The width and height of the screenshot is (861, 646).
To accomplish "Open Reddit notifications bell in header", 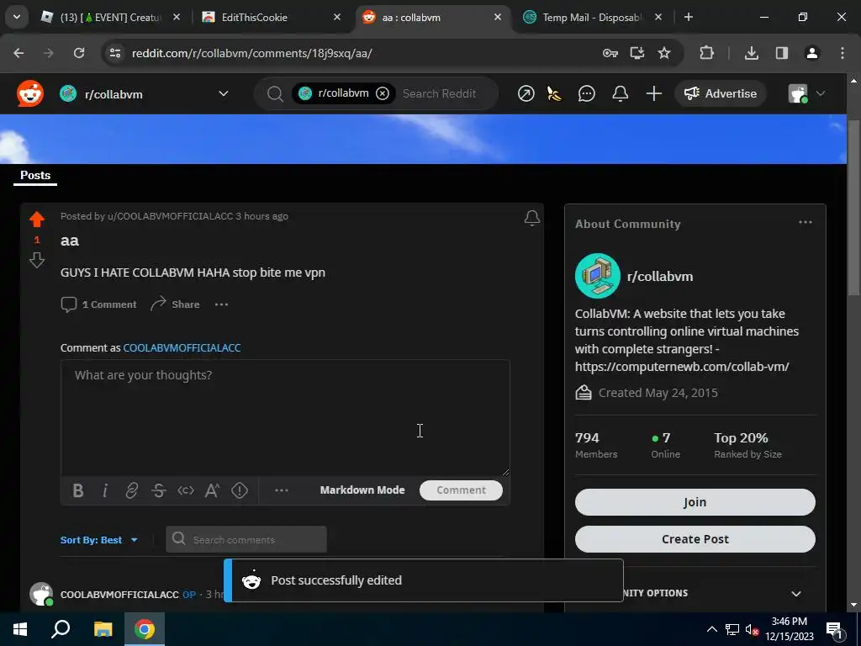I will (x=620, y=94).
